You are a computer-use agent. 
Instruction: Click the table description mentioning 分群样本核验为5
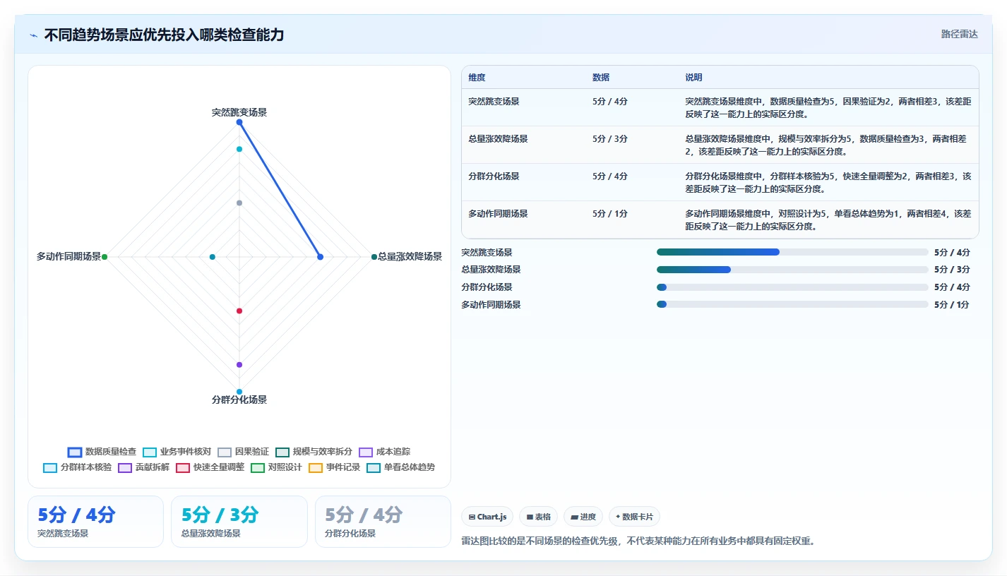[x=828, y=183]
